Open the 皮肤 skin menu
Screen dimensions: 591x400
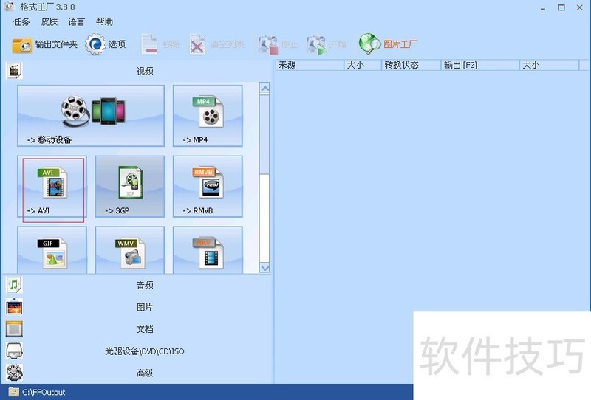click(x=49, y=22)
